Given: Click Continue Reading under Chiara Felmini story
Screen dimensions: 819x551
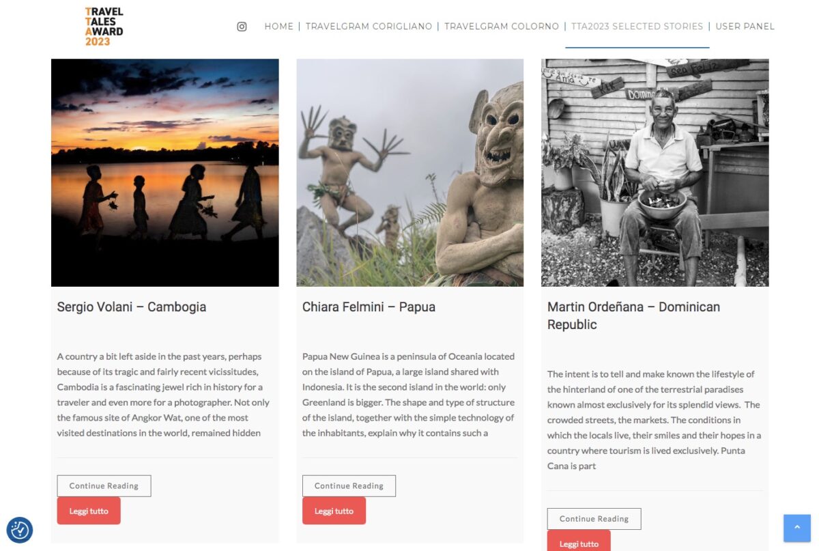Looking at the screenshot, I should point(349,486).
